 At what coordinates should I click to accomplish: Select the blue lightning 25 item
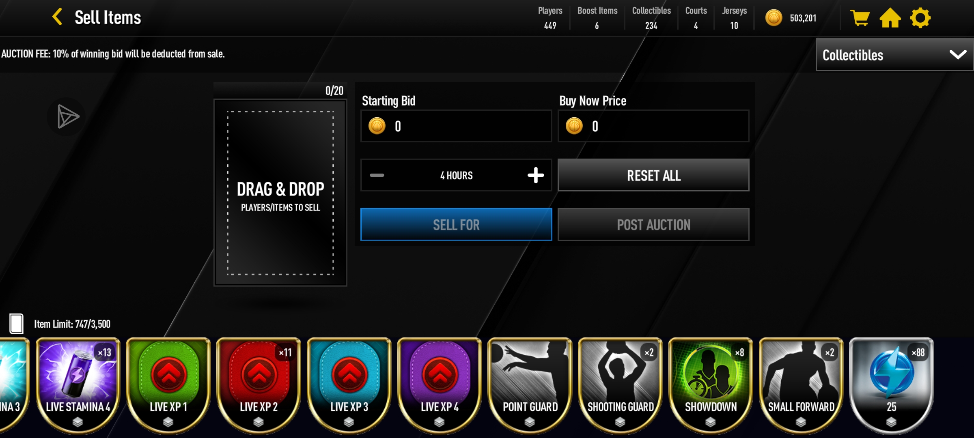click(x=891, y=385)
